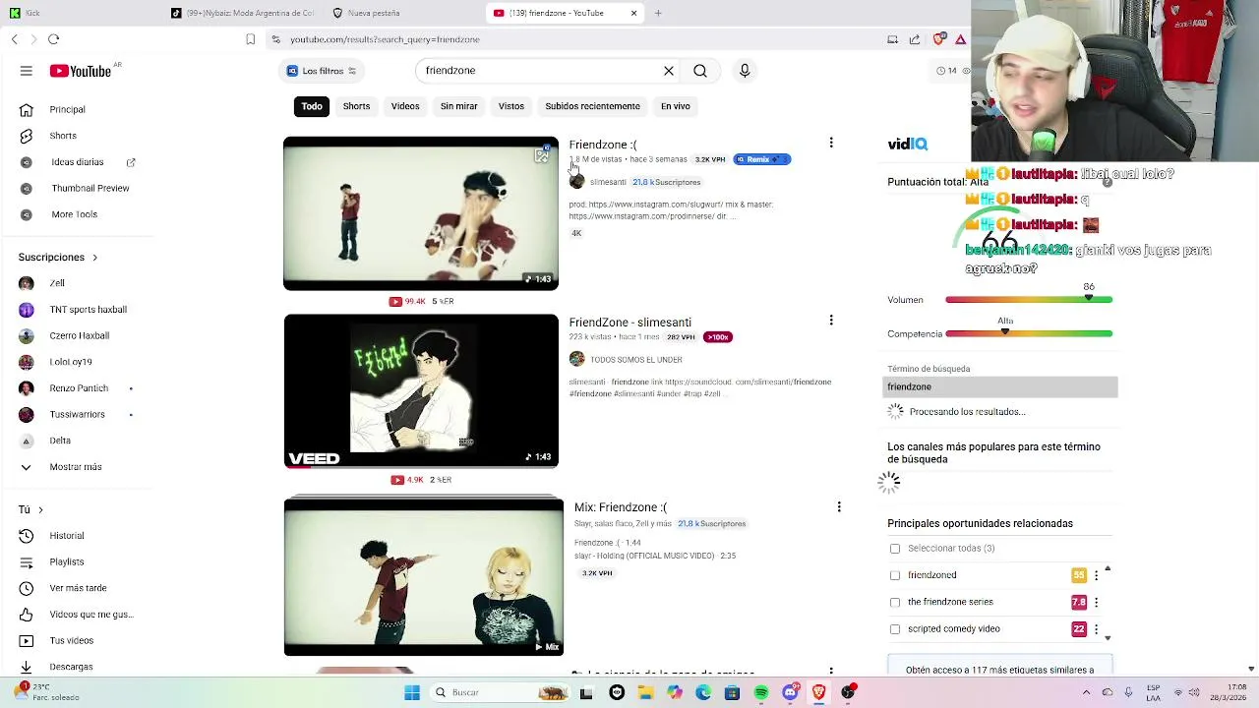The width and height of the screenshot is (1259, 708).
Task: Select the Shorts filter chip
Action: [x=356, y=106]
